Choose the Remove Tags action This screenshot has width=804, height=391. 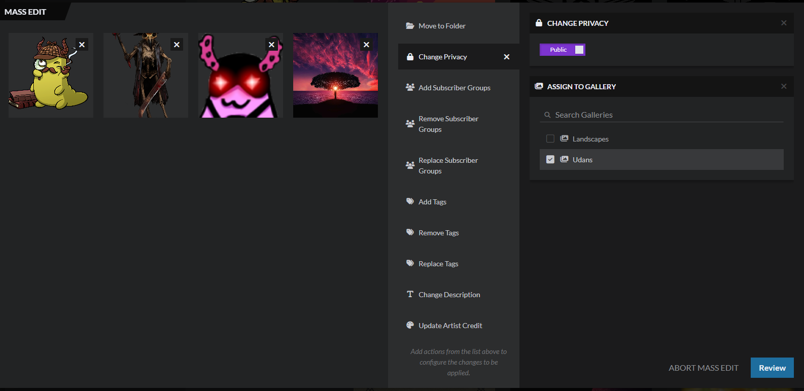[459, 233]
